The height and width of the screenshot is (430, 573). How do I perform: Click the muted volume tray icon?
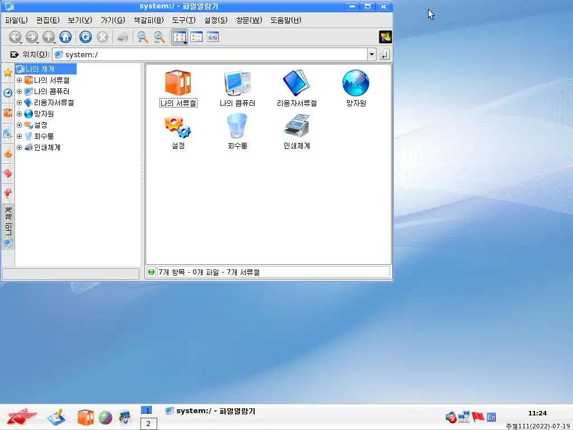click(x=451, y=417)
